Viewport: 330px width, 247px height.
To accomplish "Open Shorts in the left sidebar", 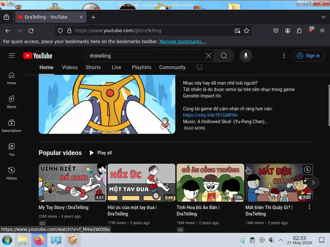I will pyautogui.click(x=12, y=102).
